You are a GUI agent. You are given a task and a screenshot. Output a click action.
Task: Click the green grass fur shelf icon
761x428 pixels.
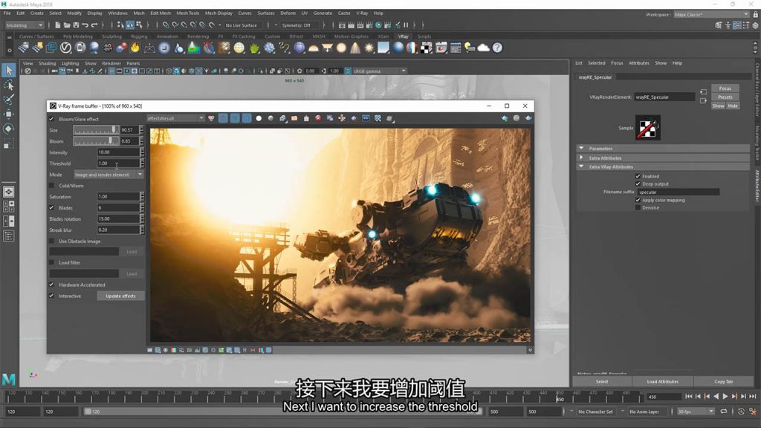254,48
